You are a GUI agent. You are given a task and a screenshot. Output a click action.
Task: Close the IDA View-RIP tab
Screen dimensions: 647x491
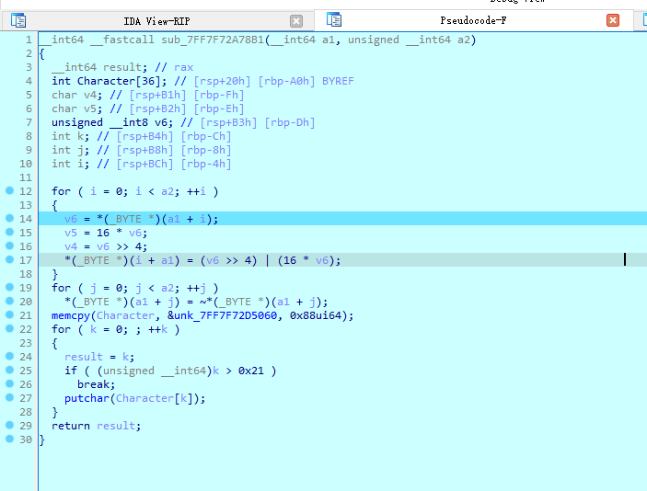295,20
